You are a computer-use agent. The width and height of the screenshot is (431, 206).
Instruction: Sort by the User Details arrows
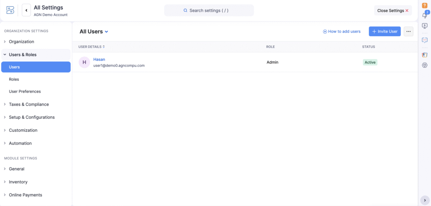tap(104, 47)
